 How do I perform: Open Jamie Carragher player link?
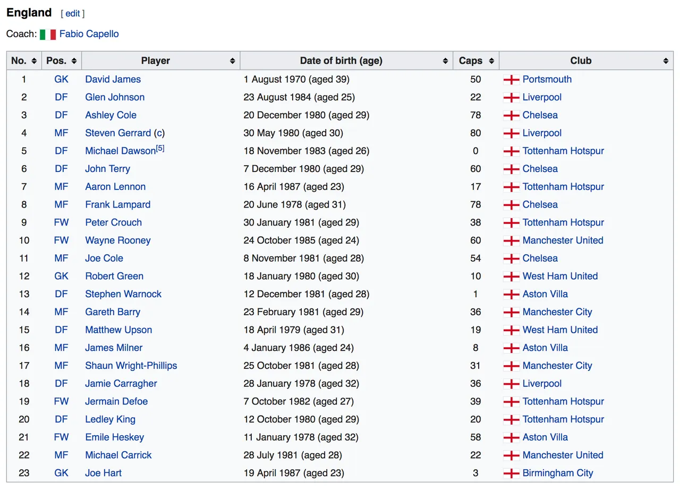click(x=121, y=384)
